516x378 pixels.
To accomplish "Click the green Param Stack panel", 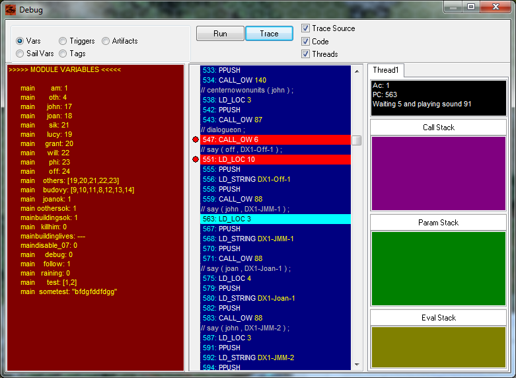I will click(x=438, y=269).
